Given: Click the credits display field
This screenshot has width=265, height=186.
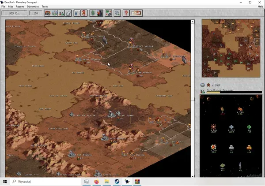Looking at the screenshot, I should 15,13.
